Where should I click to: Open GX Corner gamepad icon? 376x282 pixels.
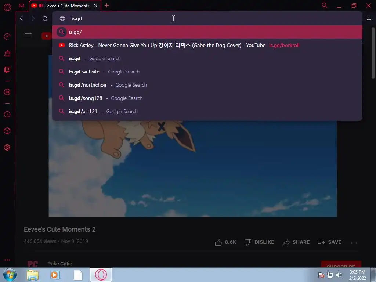pos(22,6)
